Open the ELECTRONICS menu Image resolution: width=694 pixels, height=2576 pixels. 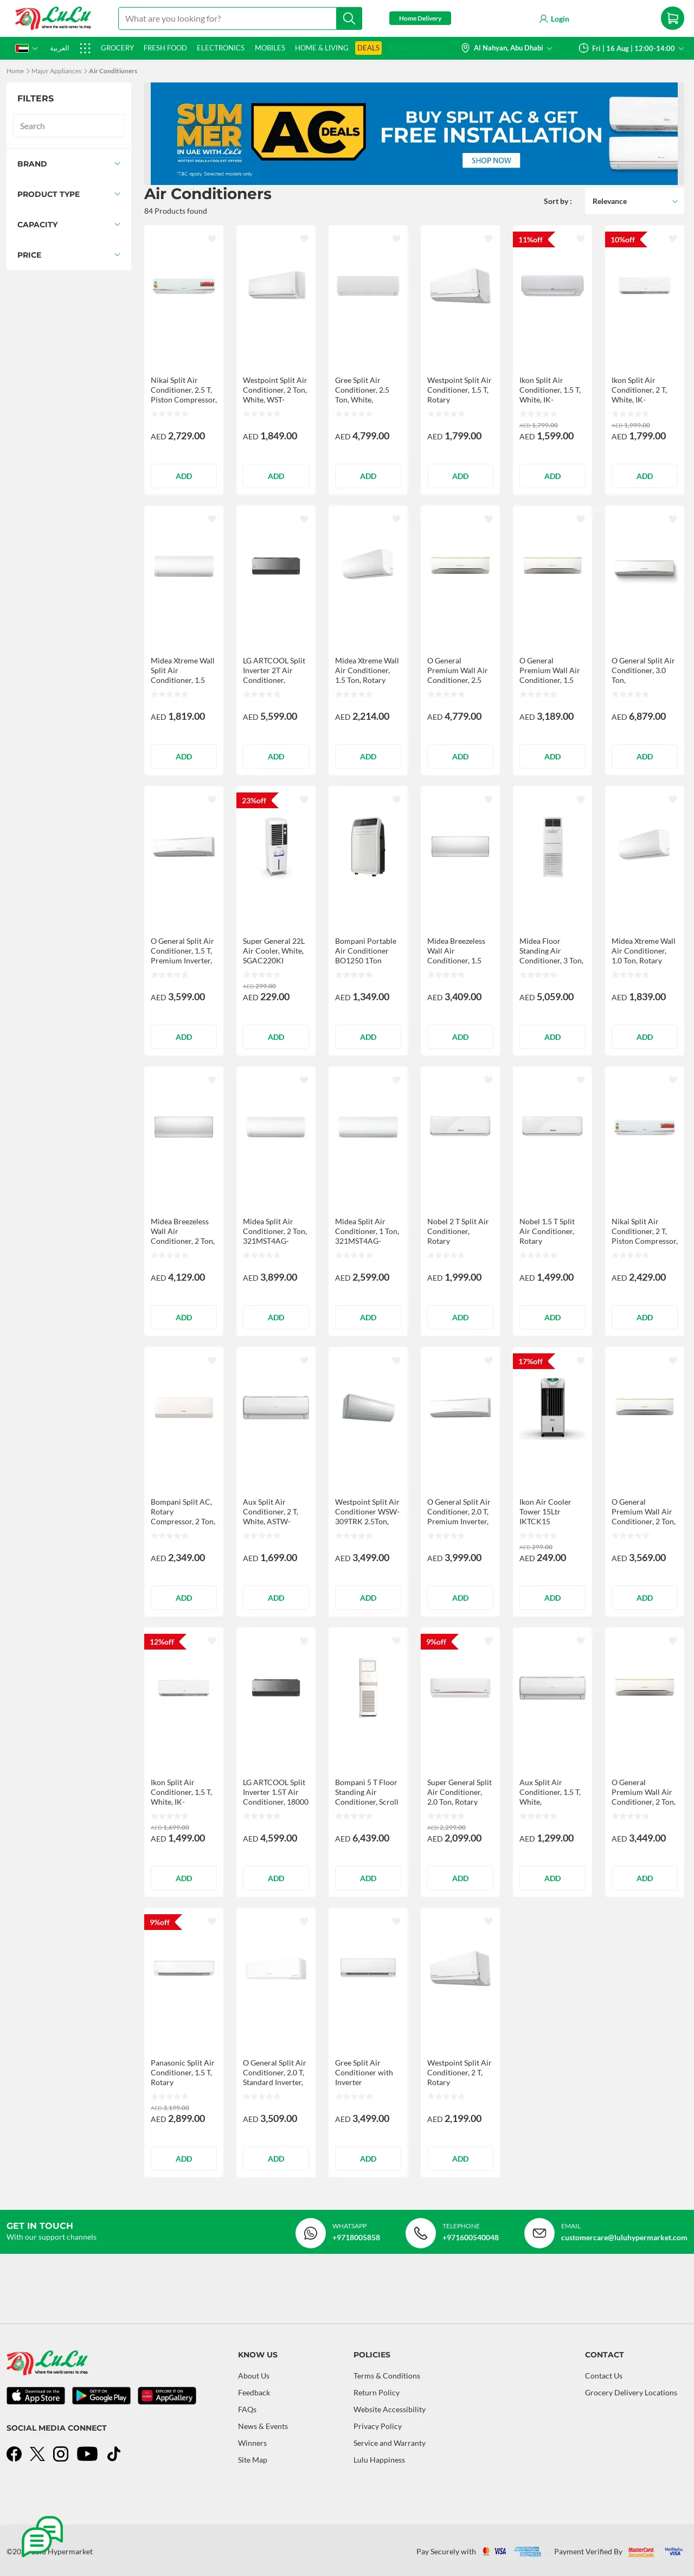pos(220,48)
